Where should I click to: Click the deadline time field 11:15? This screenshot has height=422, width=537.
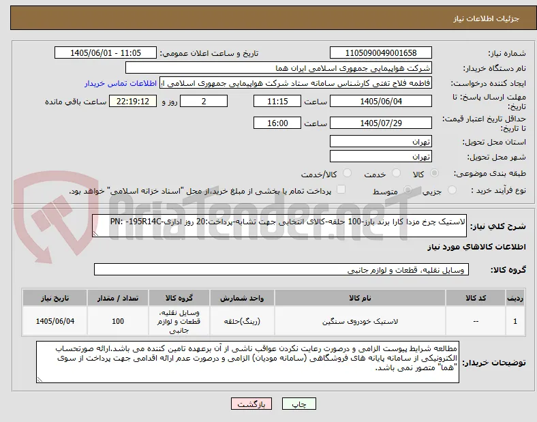point(277,102)
